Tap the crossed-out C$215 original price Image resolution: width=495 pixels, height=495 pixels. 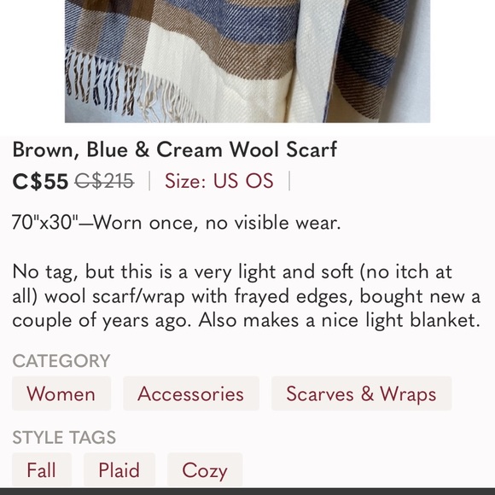[104, 182]
